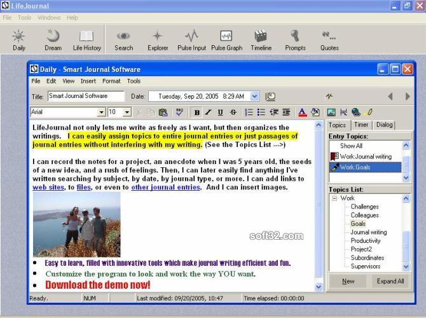426x318 pixels.
Task: Click the insert horizontal line icon
Action: [x=343, y=112]
